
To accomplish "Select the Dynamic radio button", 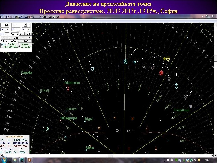I will pyautogui.click(x=9, y=41).
